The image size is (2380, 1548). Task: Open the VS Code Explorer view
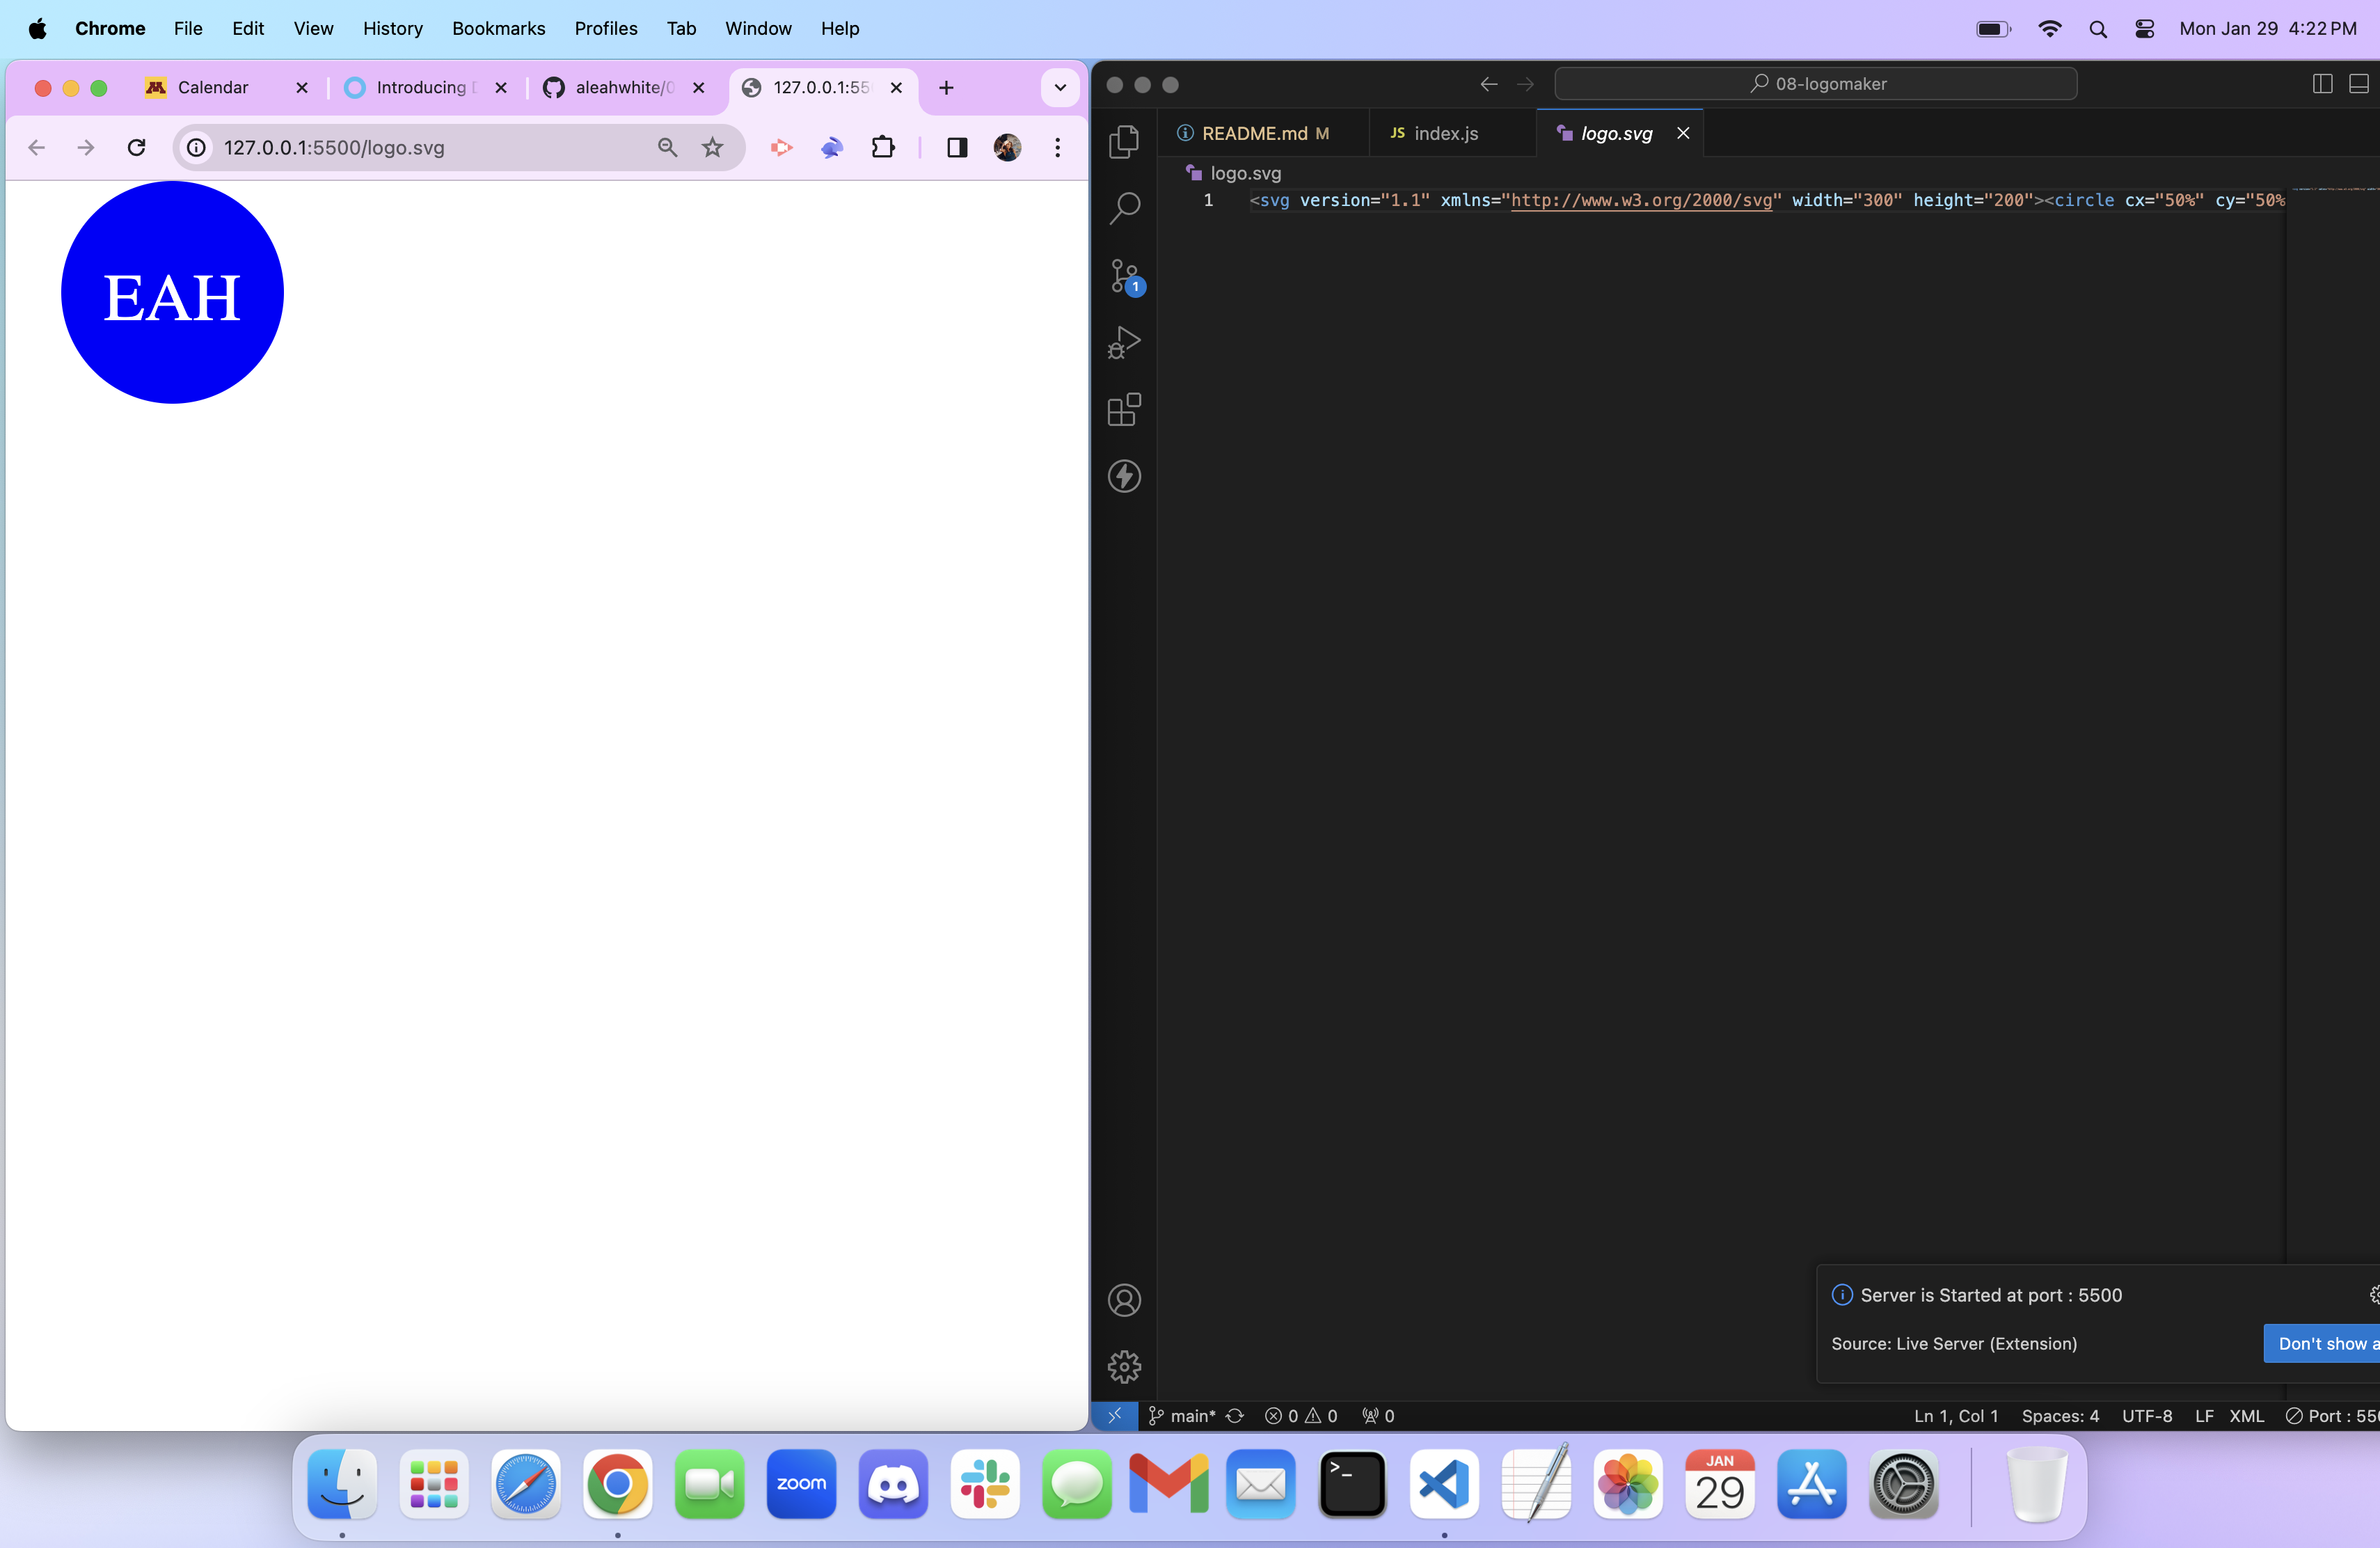click(x=1124, y=141)
